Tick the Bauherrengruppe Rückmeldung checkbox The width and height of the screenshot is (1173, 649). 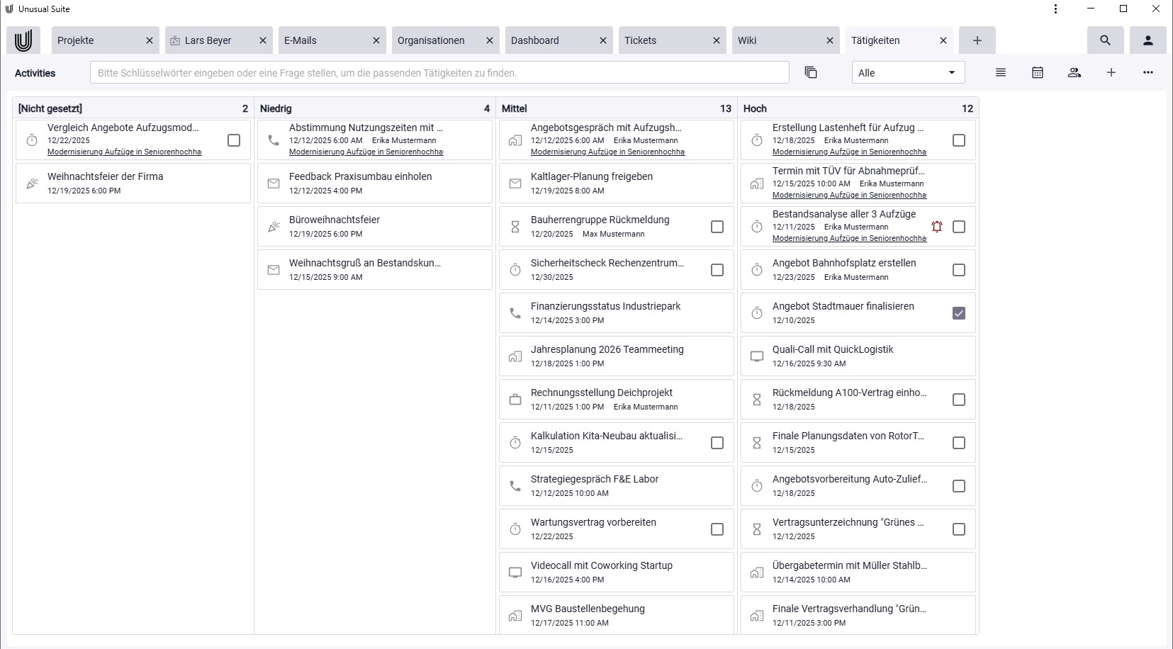(717, 227)
